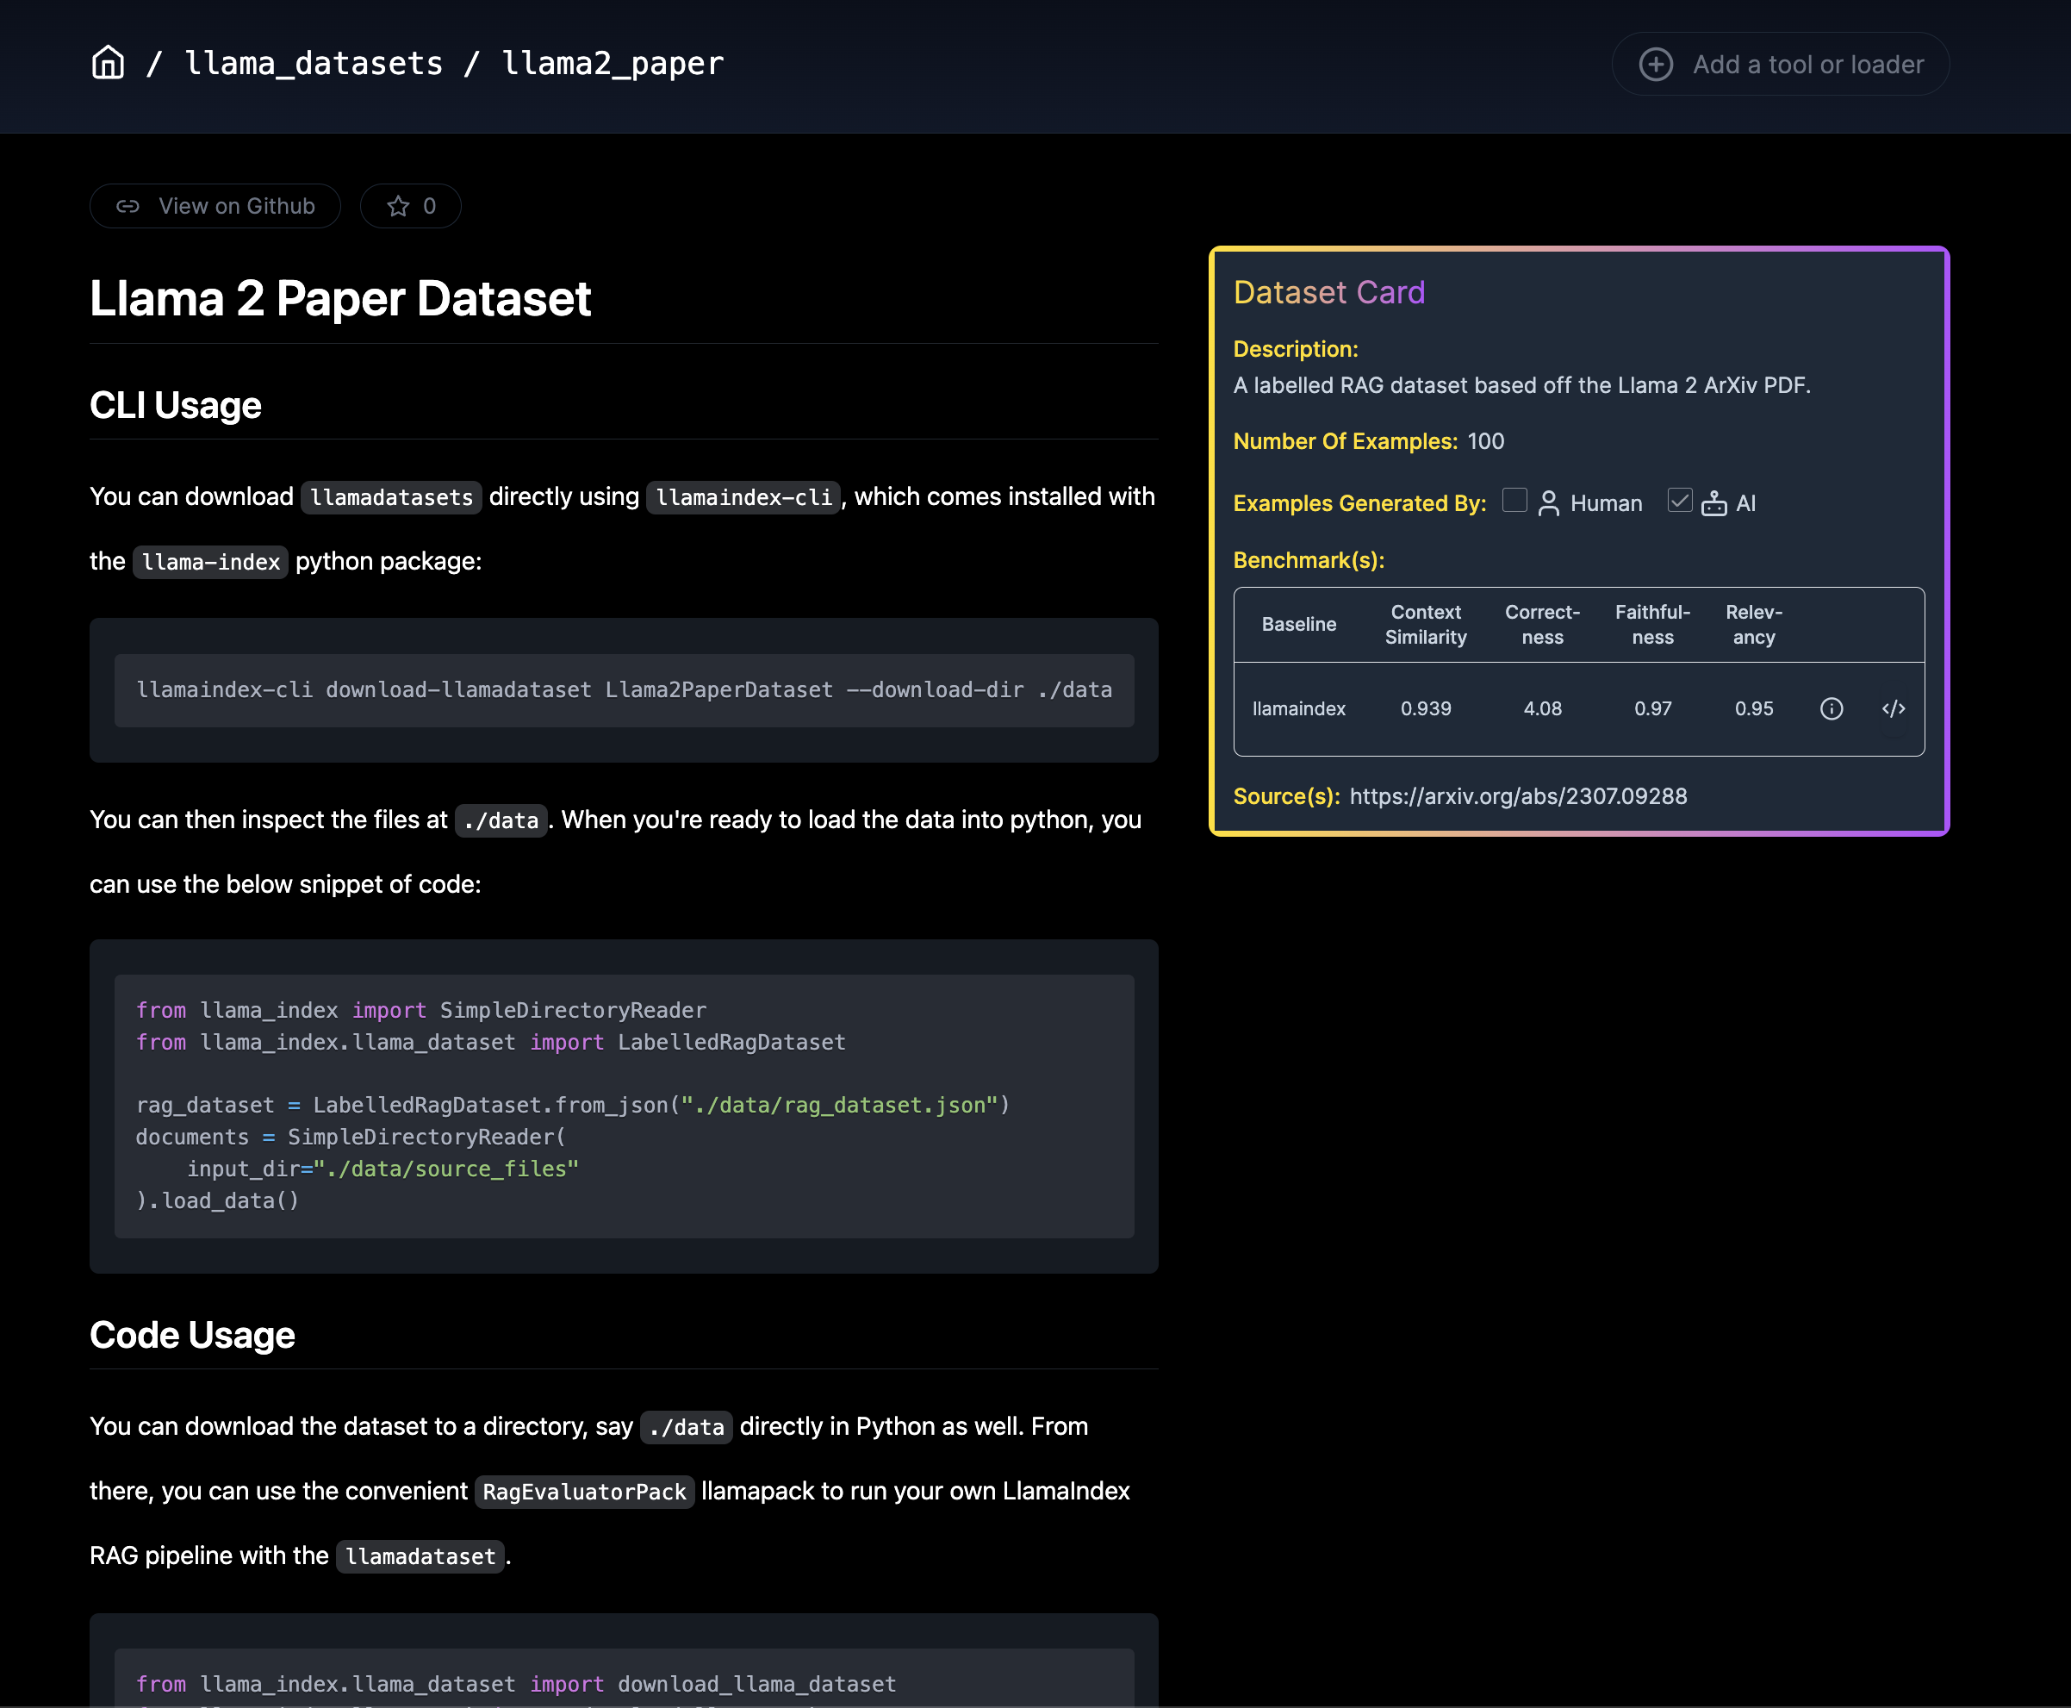Click the Dataset Card heading
The image size is (2071, 1708).
pyautogui.click(x=1328, y=292)
